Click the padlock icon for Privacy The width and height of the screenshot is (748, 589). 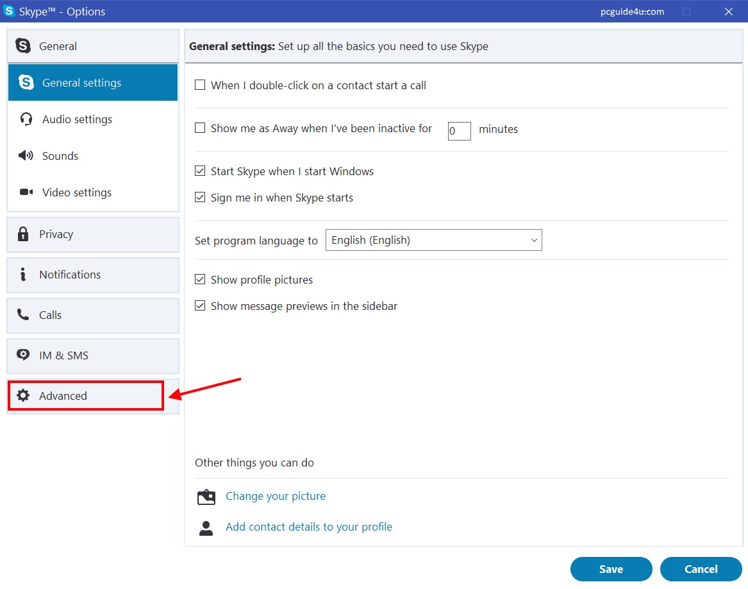[24, 234]
